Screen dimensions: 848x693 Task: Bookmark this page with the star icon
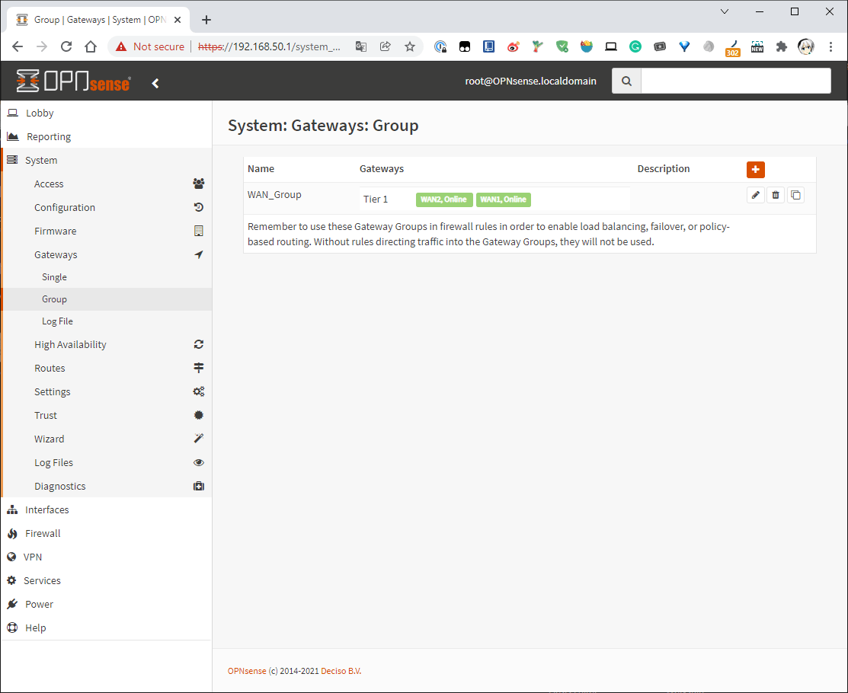(x=409, y=46)
